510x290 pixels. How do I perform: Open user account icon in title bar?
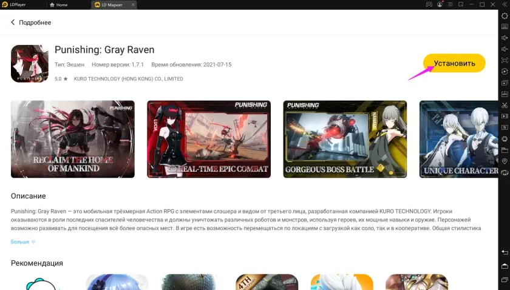click(x=440, y=5)
